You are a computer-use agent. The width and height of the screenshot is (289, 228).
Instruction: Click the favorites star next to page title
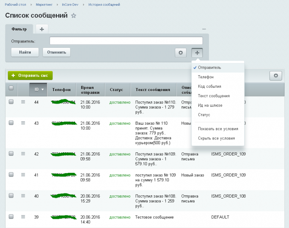[74, 16]
